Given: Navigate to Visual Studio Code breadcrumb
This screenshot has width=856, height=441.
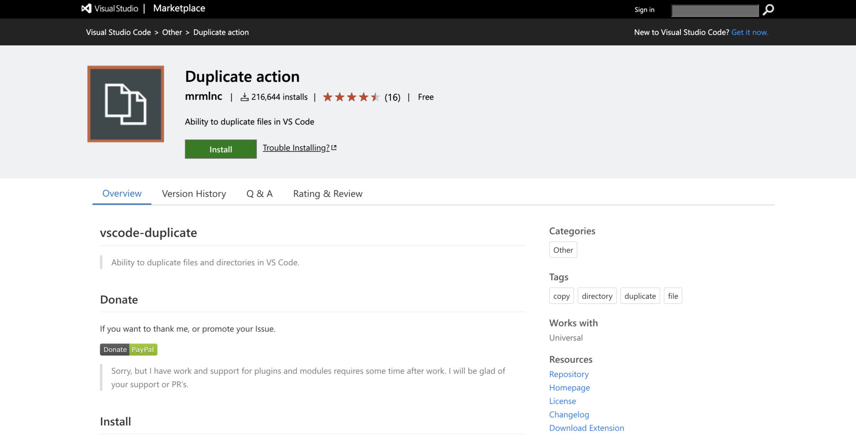Looking at the screenshot, I should (x=119, y=32).
